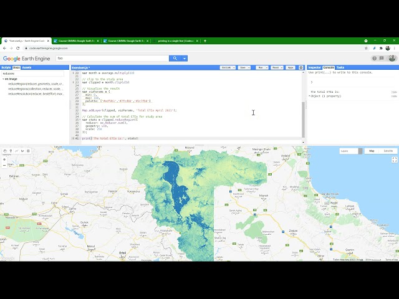Click the Save button

point(243,67)
